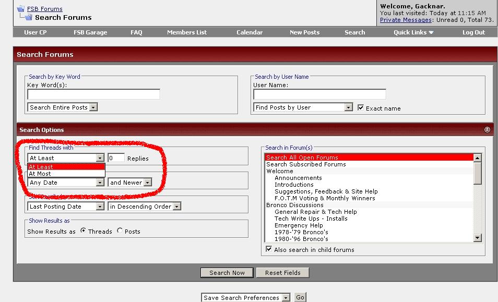Click the Go button
The image size is (498, 302).
coord(300,297)
